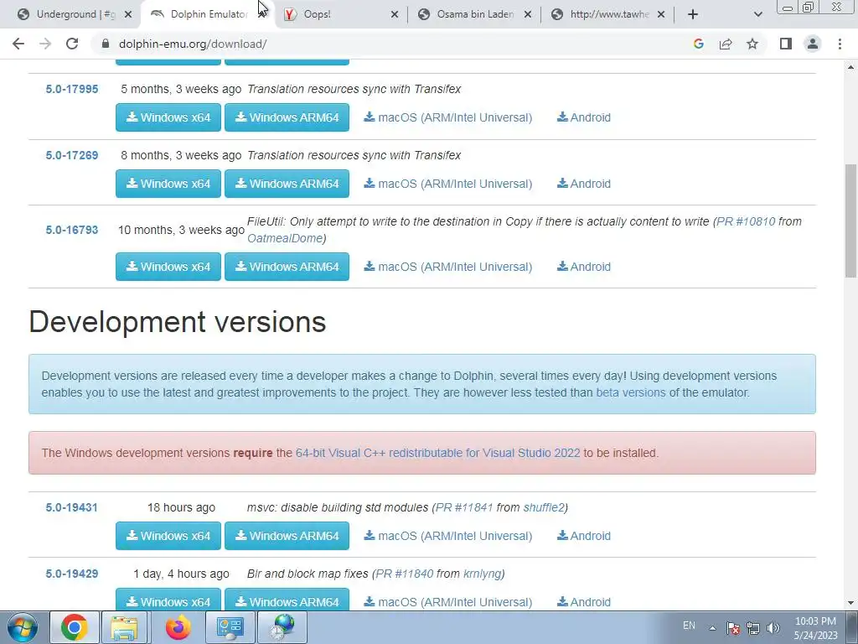
Task: Close the Osama bin Laden tab
Action: click(528, 14)
